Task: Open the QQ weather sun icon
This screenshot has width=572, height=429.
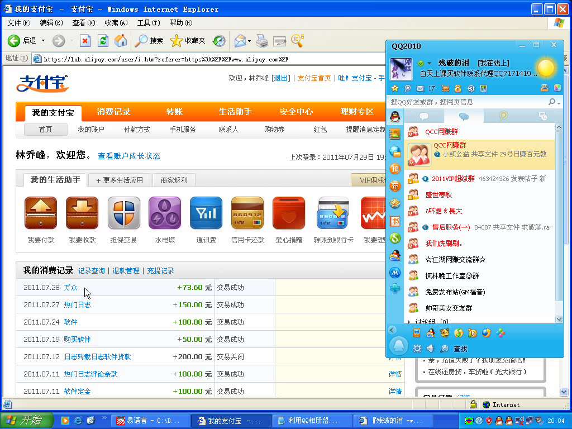Action: 545,68
